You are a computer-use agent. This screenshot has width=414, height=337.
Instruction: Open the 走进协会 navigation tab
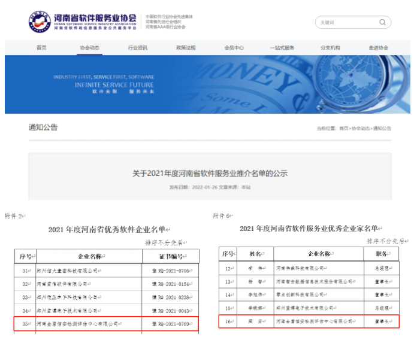(379, 48)
